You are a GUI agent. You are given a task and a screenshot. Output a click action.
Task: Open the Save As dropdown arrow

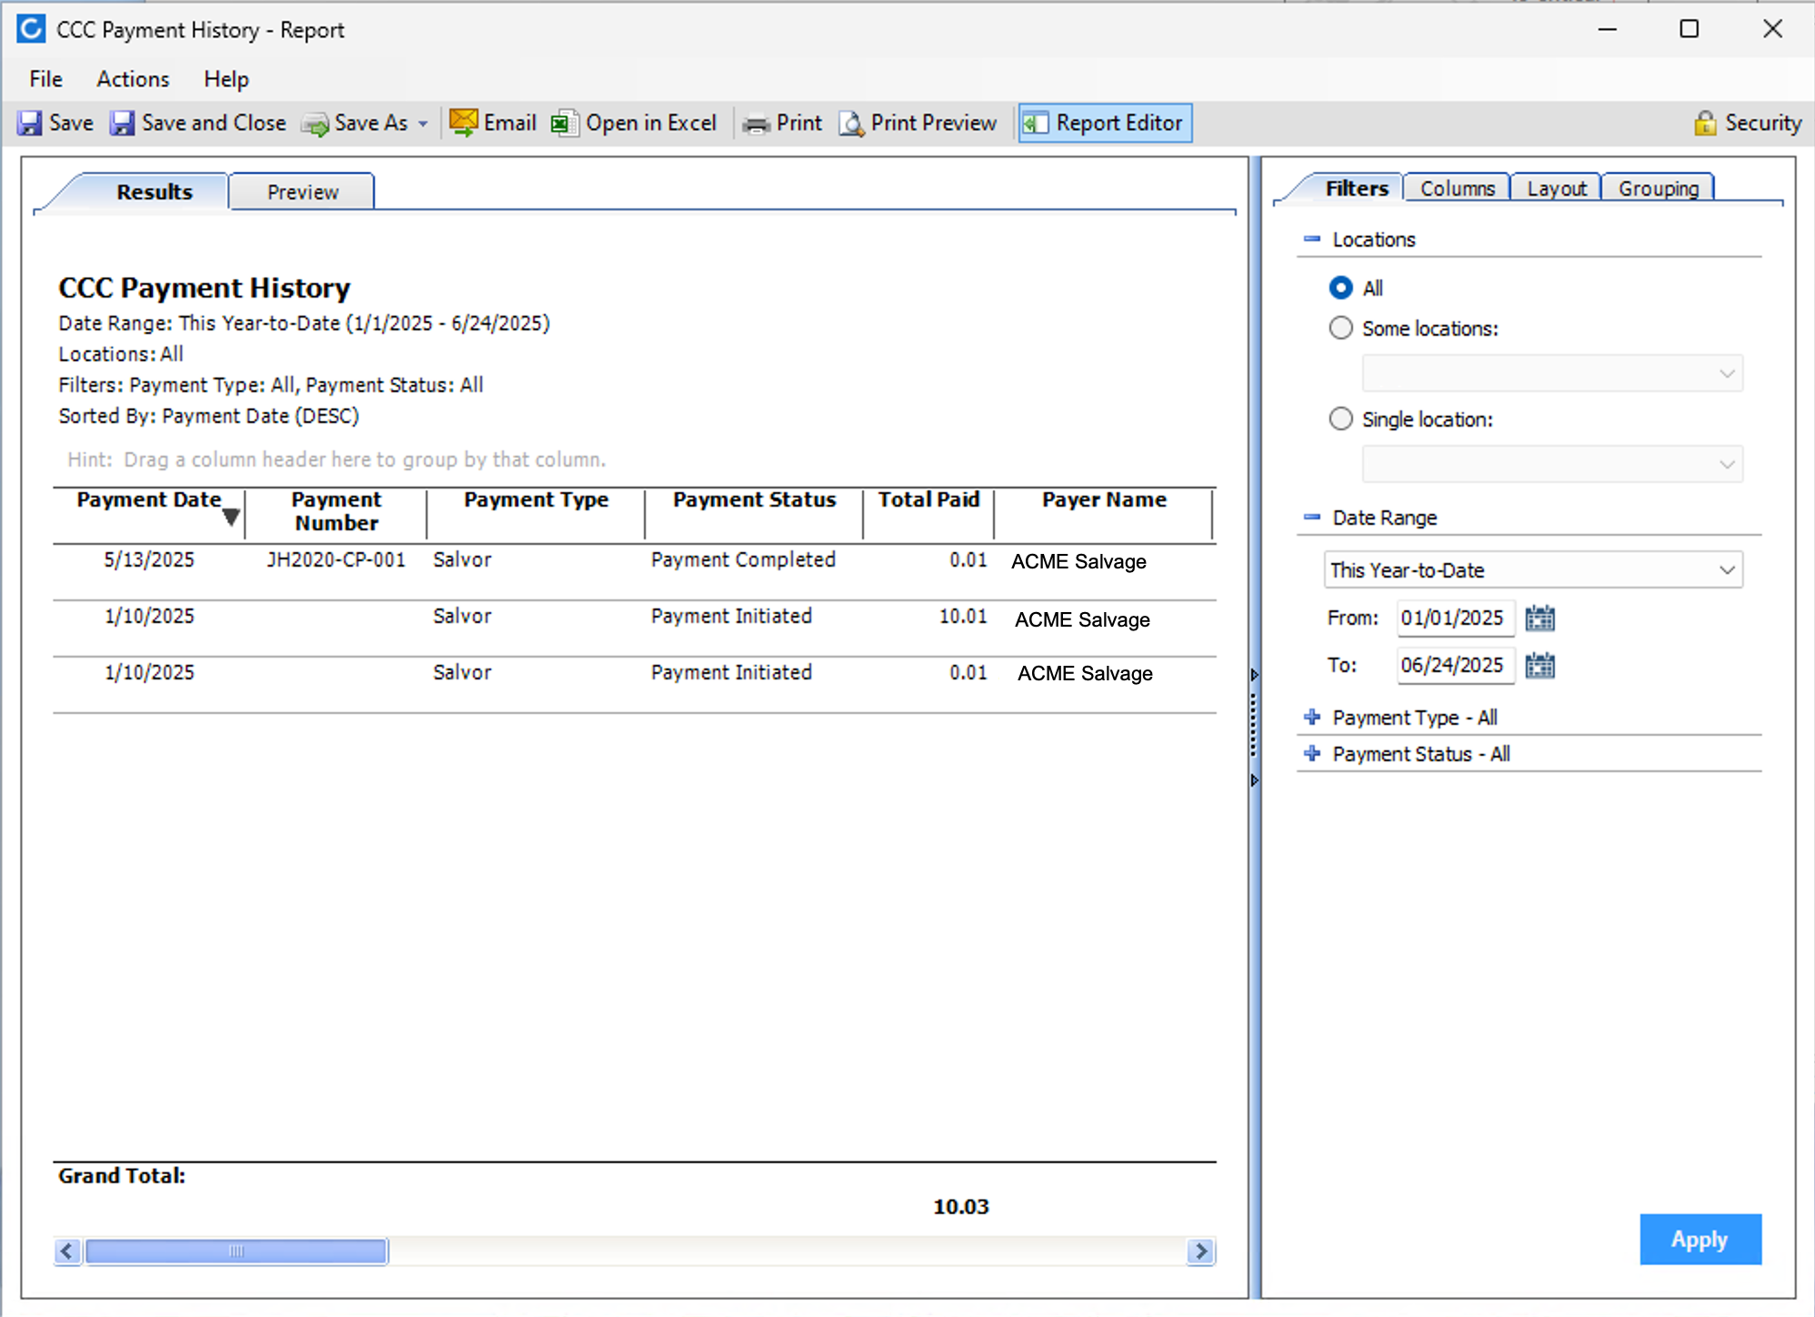coord(423,124)
